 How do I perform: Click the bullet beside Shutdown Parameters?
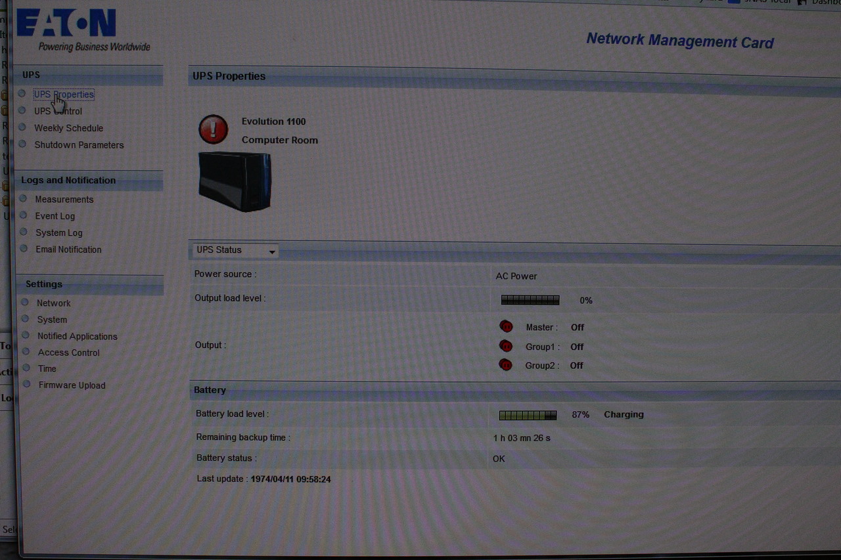click(x=22, y=144)
